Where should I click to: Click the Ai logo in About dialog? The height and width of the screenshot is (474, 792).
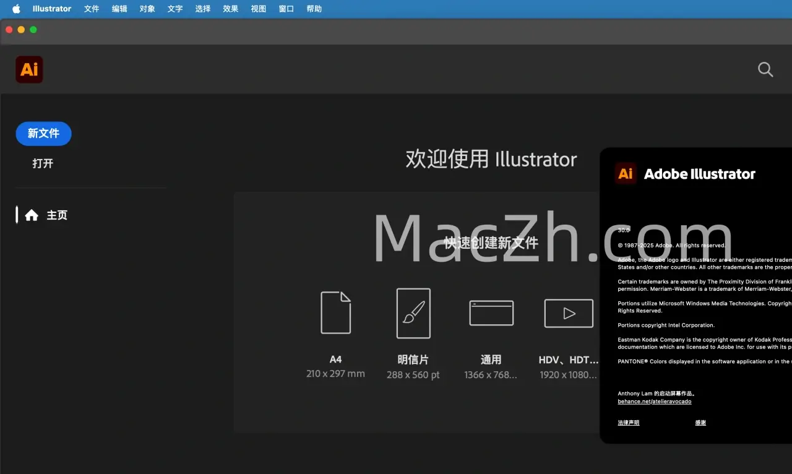pyautogui.click(x=626, y=173)
